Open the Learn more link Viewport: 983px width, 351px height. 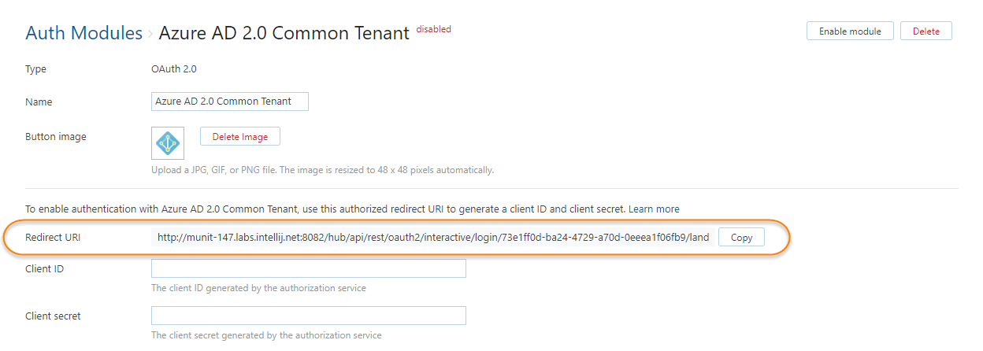tap(654, 209)
